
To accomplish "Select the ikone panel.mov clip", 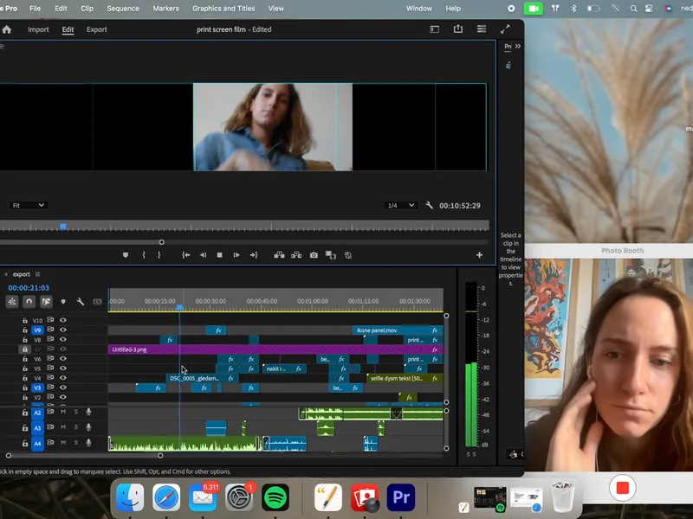I will pyautogui.click(x=398, y=330).
